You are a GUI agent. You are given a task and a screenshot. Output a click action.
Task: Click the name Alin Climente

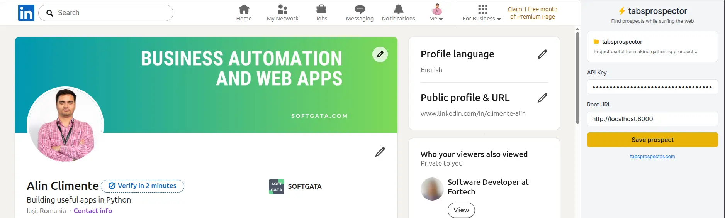click(x=63, y=186)
